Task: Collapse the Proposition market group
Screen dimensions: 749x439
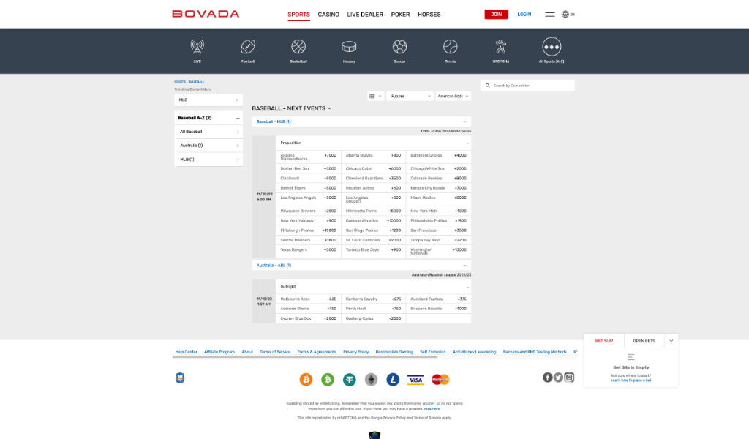Action: click(x=467, y=143)
